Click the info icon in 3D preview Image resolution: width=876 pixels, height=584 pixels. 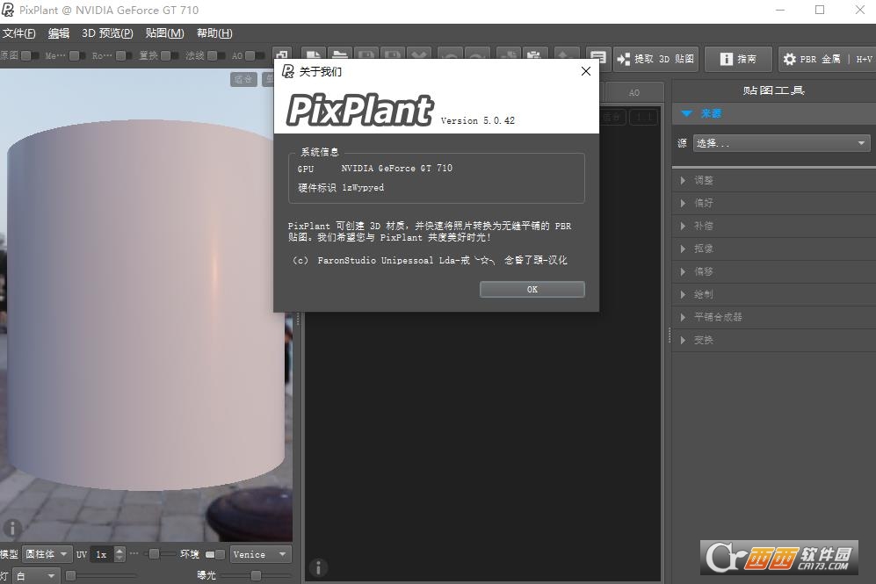[12, 528]
